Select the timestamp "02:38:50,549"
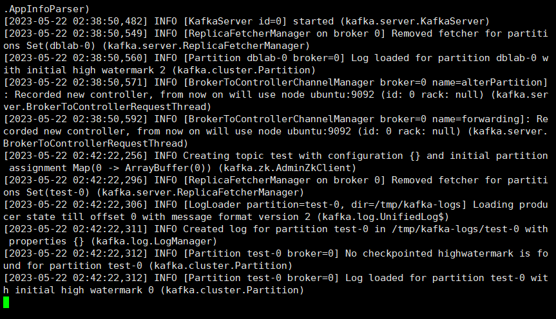The image size is (556, 319). click(x=108, y=33)
